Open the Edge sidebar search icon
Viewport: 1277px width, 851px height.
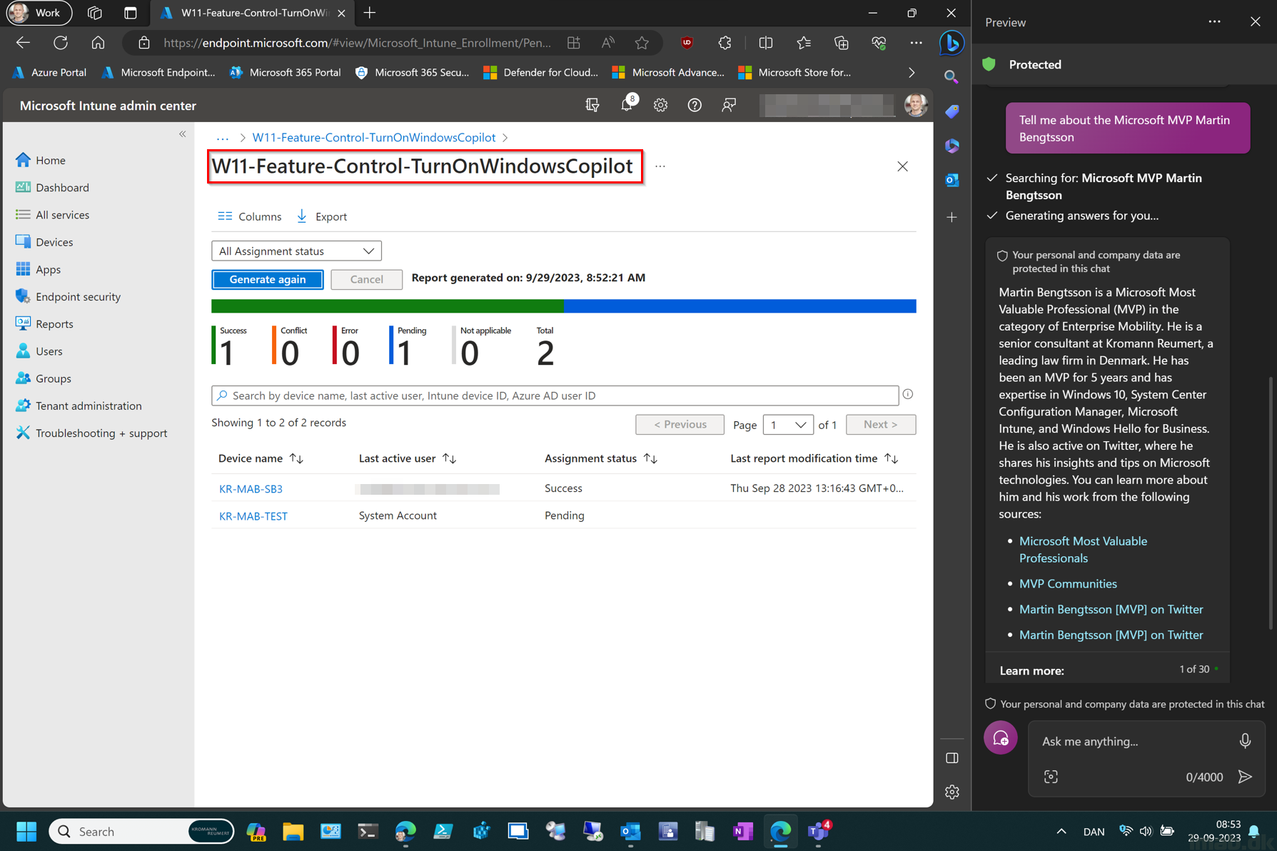(x=952, y=77)
